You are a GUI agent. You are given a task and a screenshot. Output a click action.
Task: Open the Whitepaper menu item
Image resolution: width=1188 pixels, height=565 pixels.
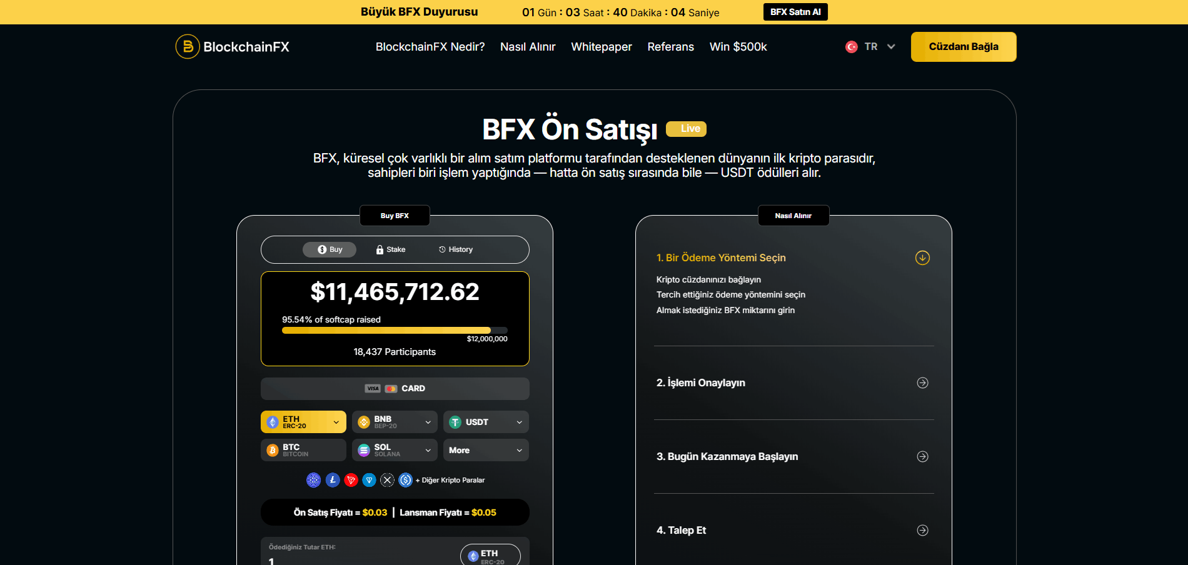[601, 47]
